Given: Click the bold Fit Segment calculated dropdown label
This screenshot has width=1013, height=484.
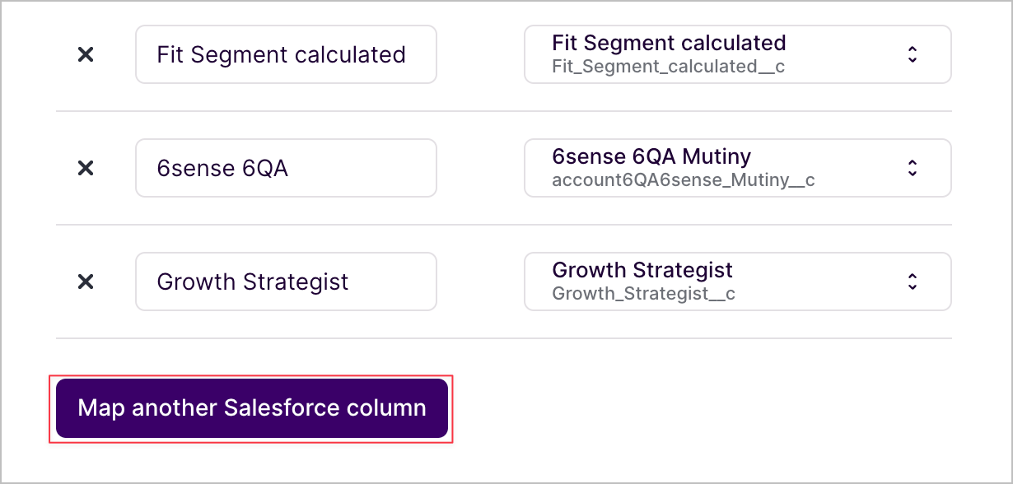Looking at the screenshot, I should click(669, 43).
